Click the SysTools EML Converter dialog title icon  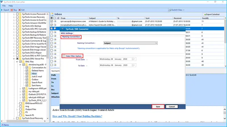[x=62, y=29]
